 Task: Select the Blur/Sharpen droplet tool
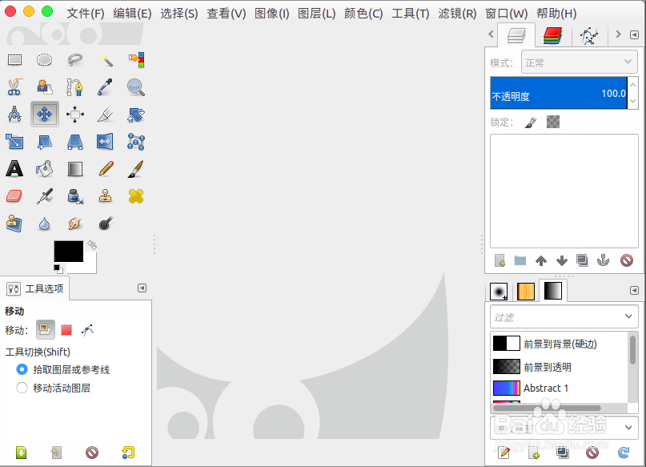[x=45, y=223]
